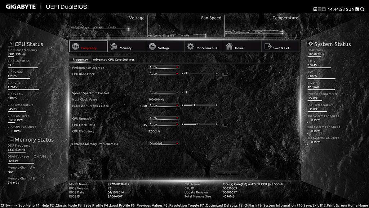369x208 pixels.
Task: Click the Frequency waveform icon
Action: click(x=75, y=47)
